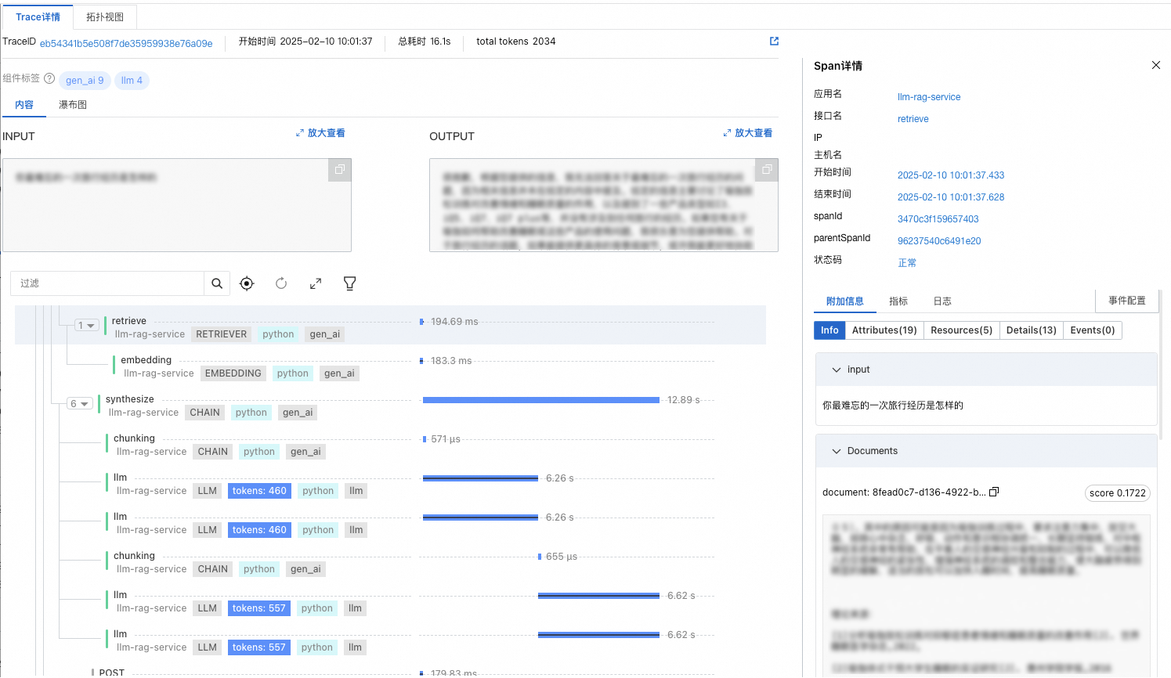This screenshot has width=1171, height=678.
Task: Collapse synthesize span children toggle
Action: coord(81,404)
